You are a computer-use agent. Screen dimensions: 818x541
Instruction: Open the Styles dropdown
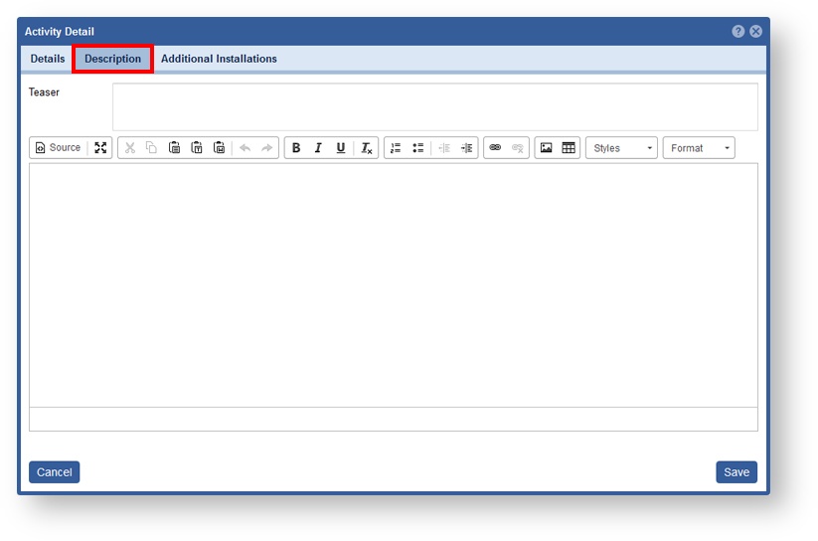(622, 148)
